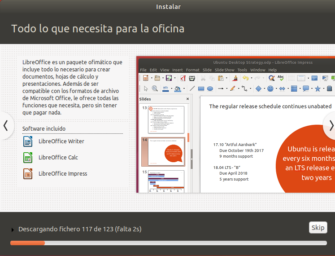Open dropdown arrow beside Stars shape tool
This screenshot has height=256, width=335.
[324, 88]
